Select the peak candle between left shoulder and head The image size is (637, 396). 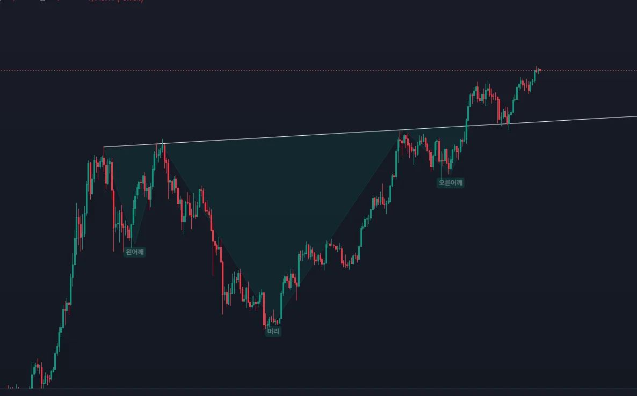pyautogui.click(x=163, y=148)
